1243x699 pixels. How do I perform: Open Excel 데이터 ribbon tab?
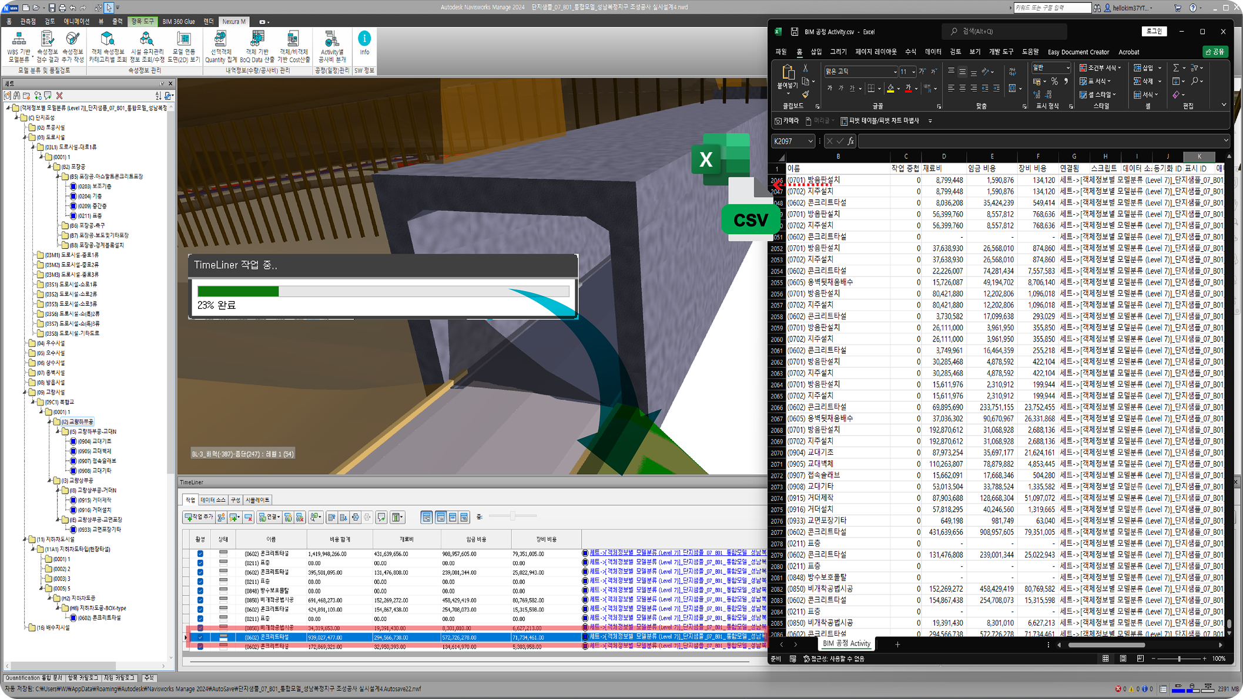(933, 52)
